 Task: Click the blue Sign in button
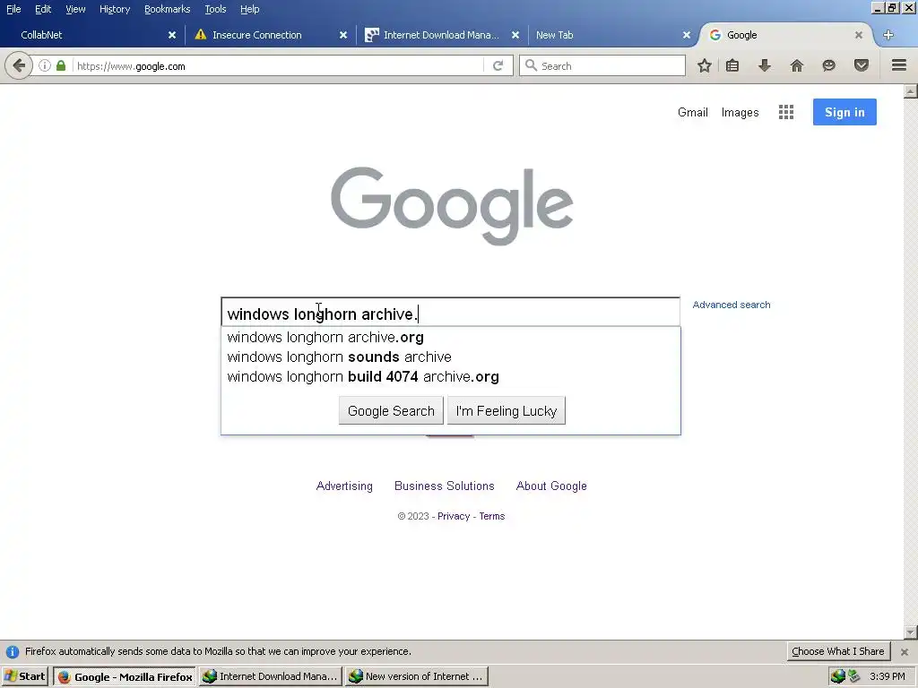click(844, 112)
